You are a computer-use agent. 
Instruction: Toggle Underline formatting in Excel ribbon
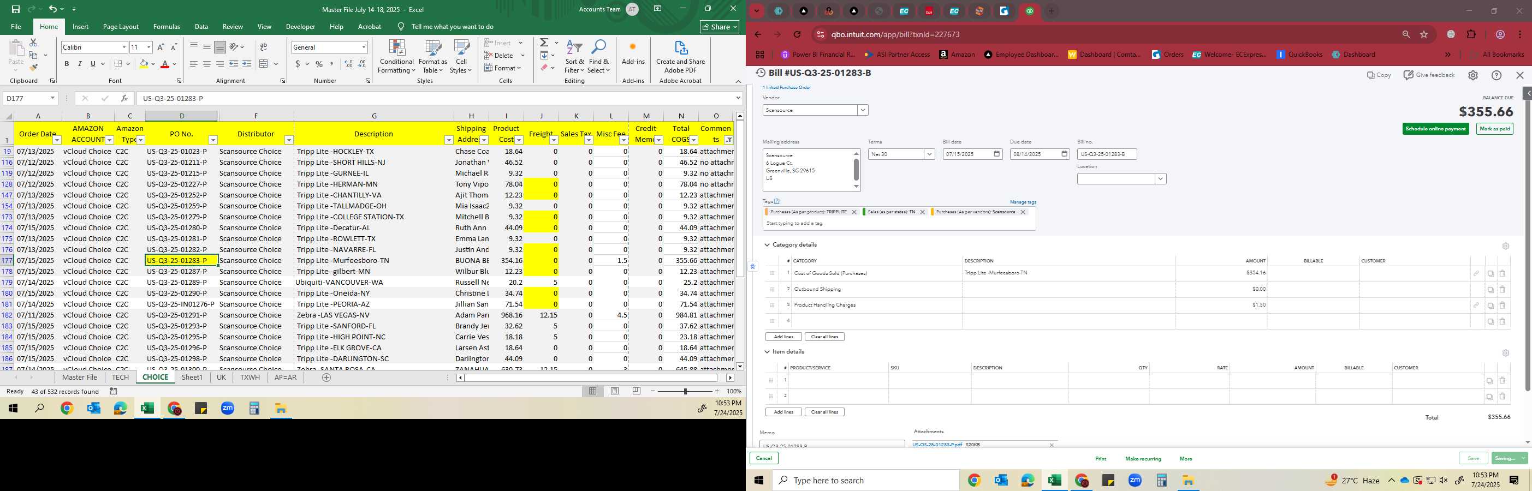click(93, 64)
